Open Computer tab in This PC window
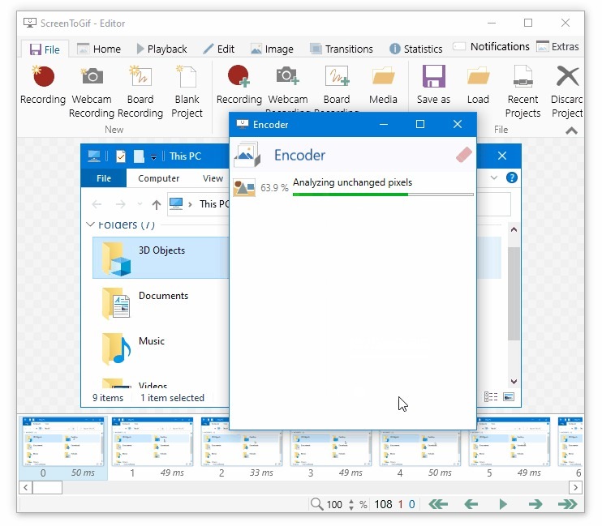 158,178
